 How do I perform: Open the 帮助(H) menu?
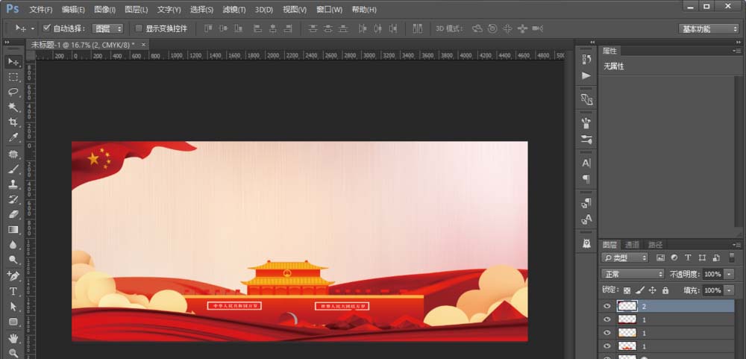[x=364, y=10]
